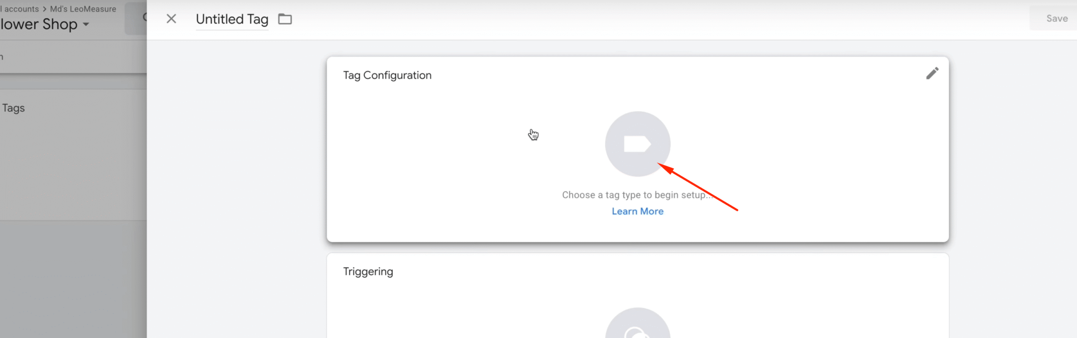
Task: Click the folder icon beside tag name
Action: coord(285,19)
